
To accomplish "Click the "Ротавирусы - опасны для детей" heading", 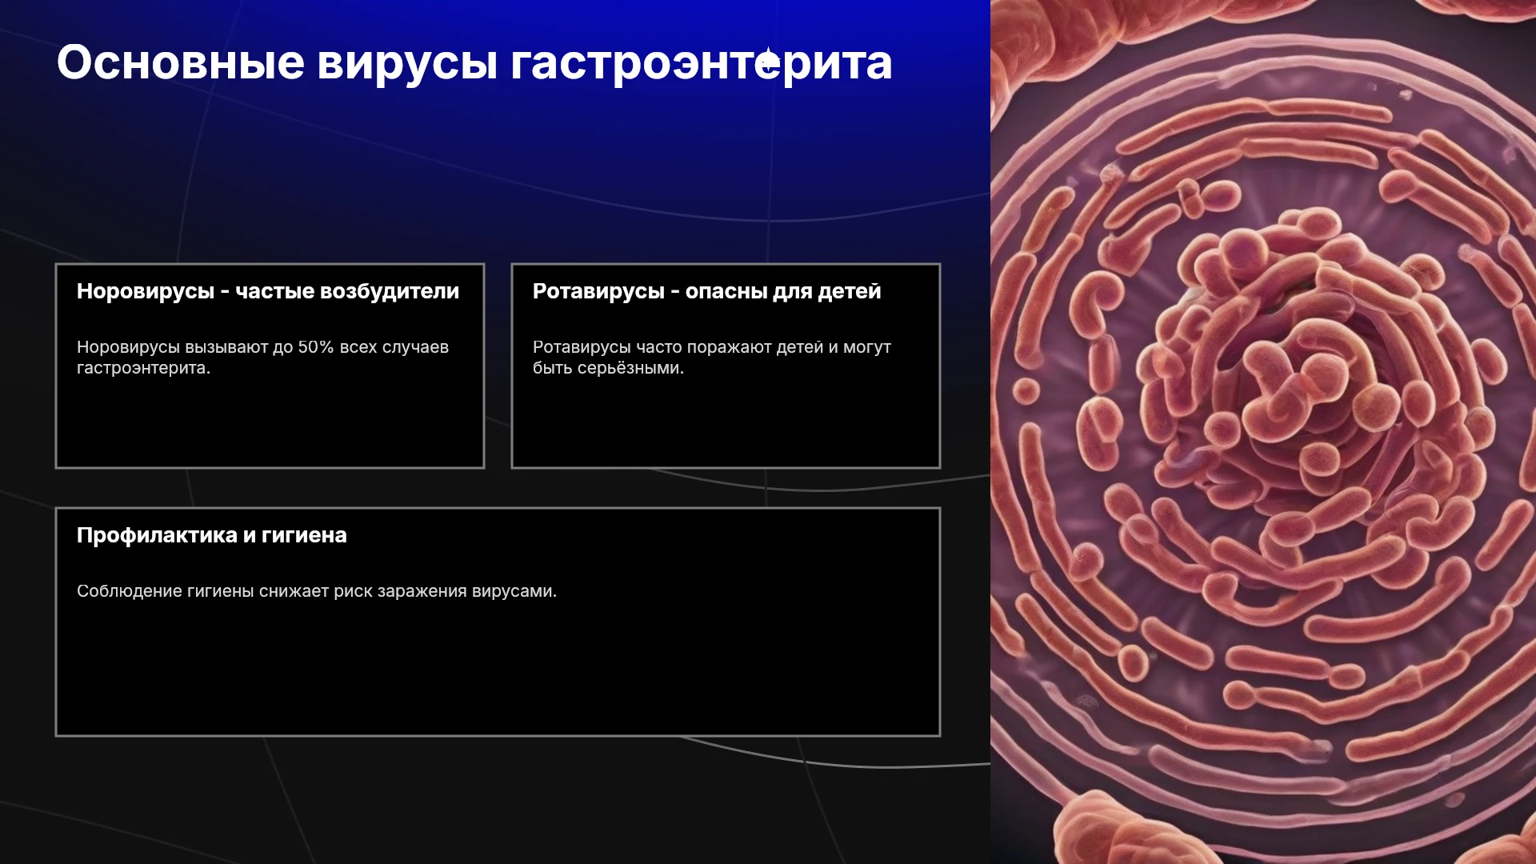I will pos(706,291).
